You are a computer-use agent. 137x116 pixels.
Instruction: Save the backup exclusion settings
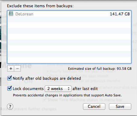(120, 106)
